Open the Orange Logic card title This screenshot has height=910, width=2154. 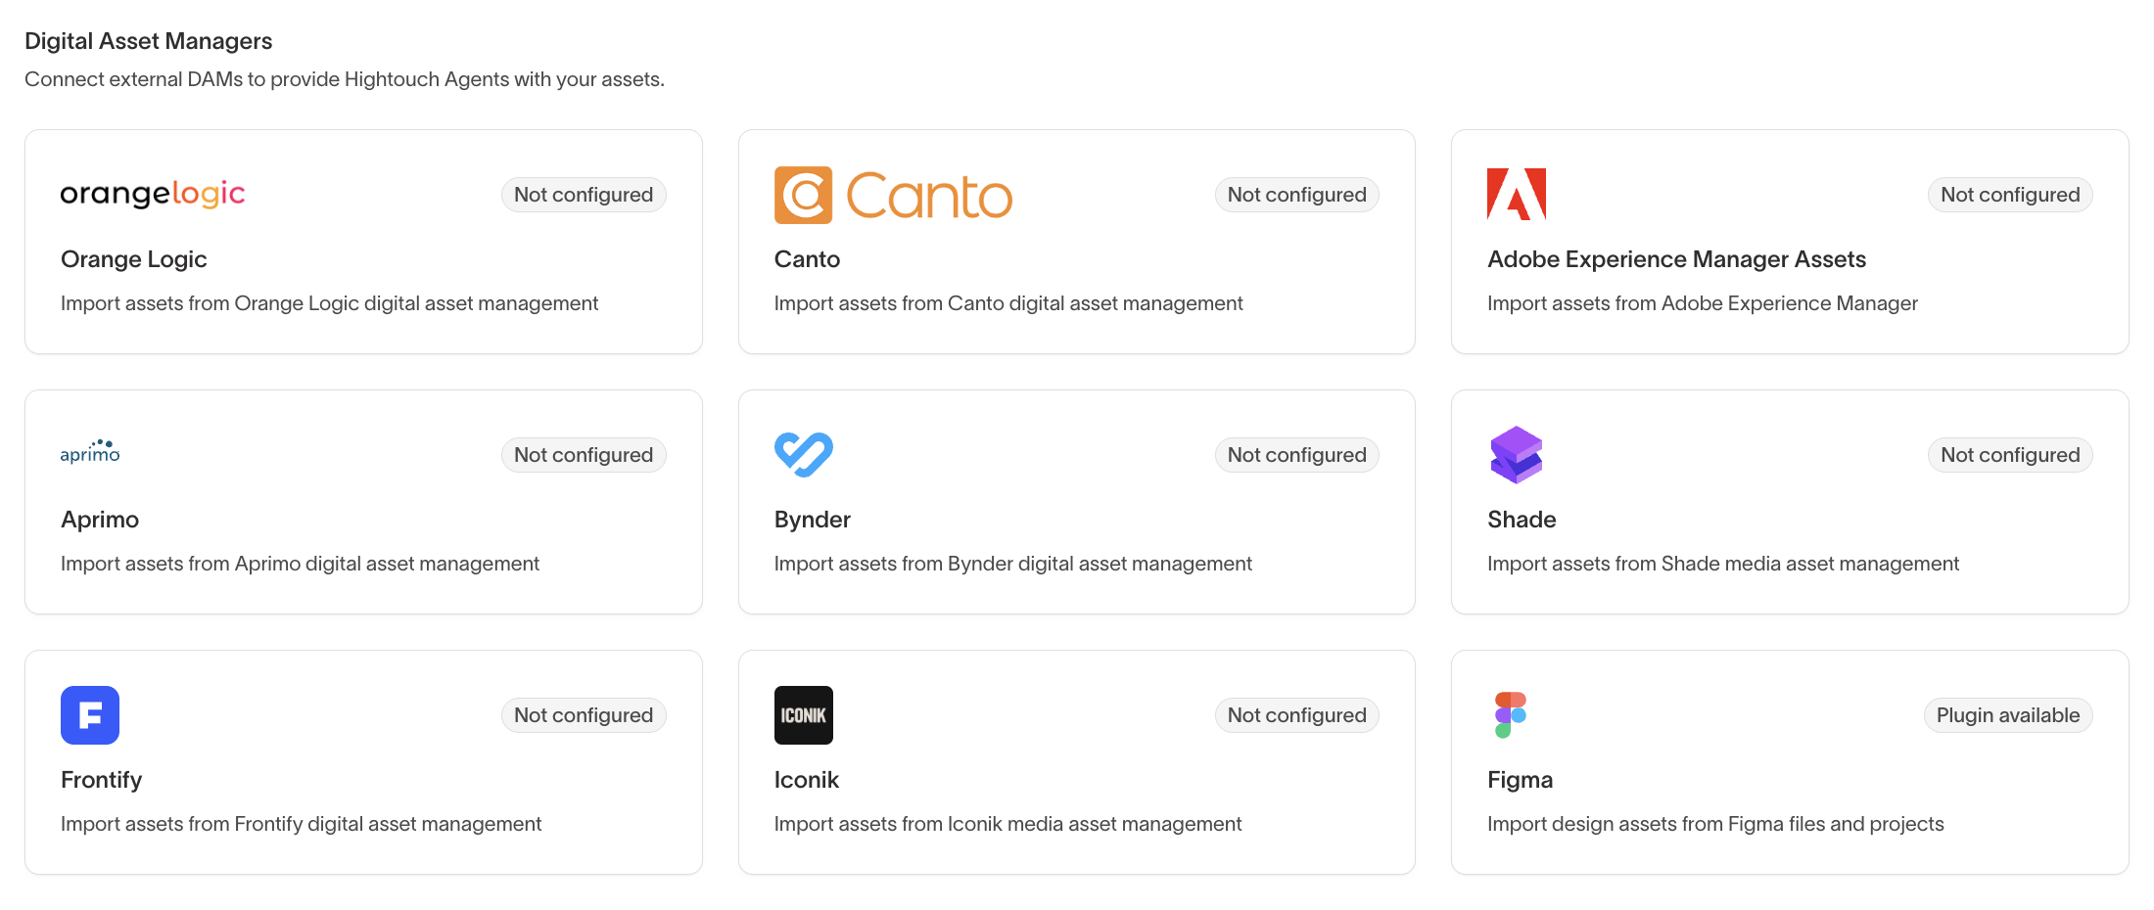[134, 259]
